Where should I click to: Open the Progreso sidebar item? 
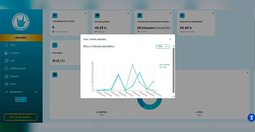pos(15,53)
